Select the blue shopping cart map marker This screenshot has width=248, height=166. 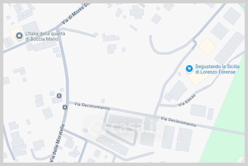pyautogui.click(x=189, y=69)
